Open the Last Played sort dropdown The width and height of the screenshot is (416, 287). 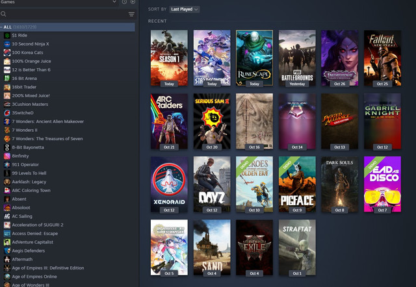(184, 9)
